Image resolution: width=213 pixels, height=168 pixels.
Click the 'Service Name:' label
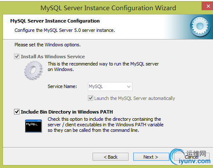click(62, 86)
